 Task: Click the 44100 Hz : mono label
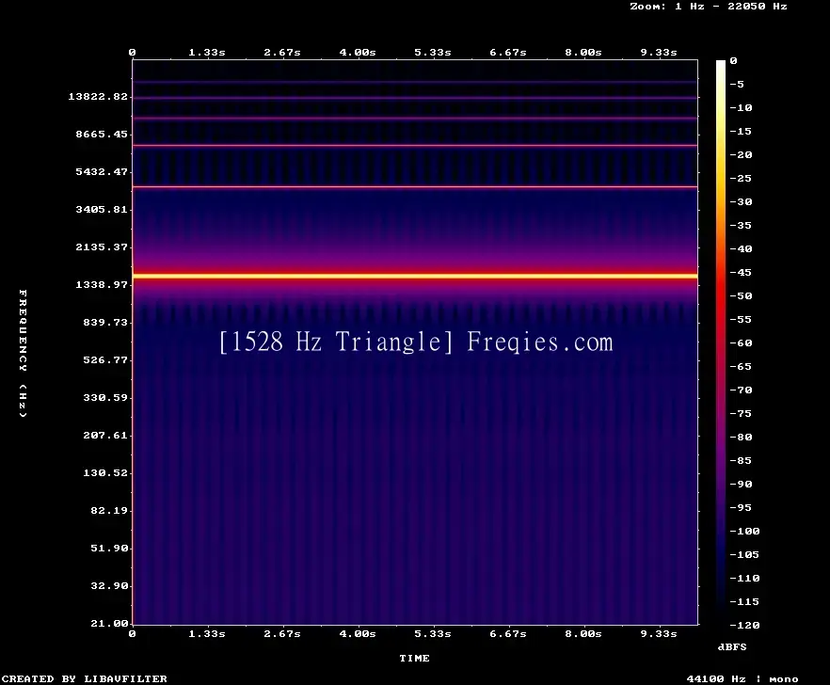(742, 678)
